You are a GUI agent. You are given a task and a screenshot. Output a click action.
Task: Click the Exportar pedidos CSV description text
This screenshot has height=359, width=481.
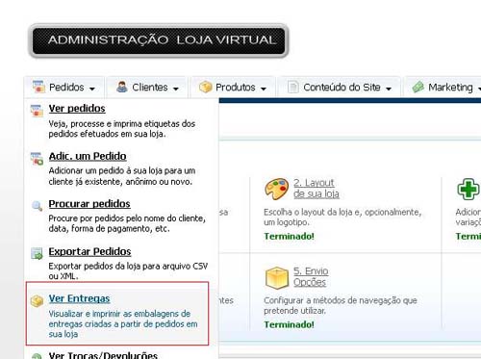click(128, 270)
